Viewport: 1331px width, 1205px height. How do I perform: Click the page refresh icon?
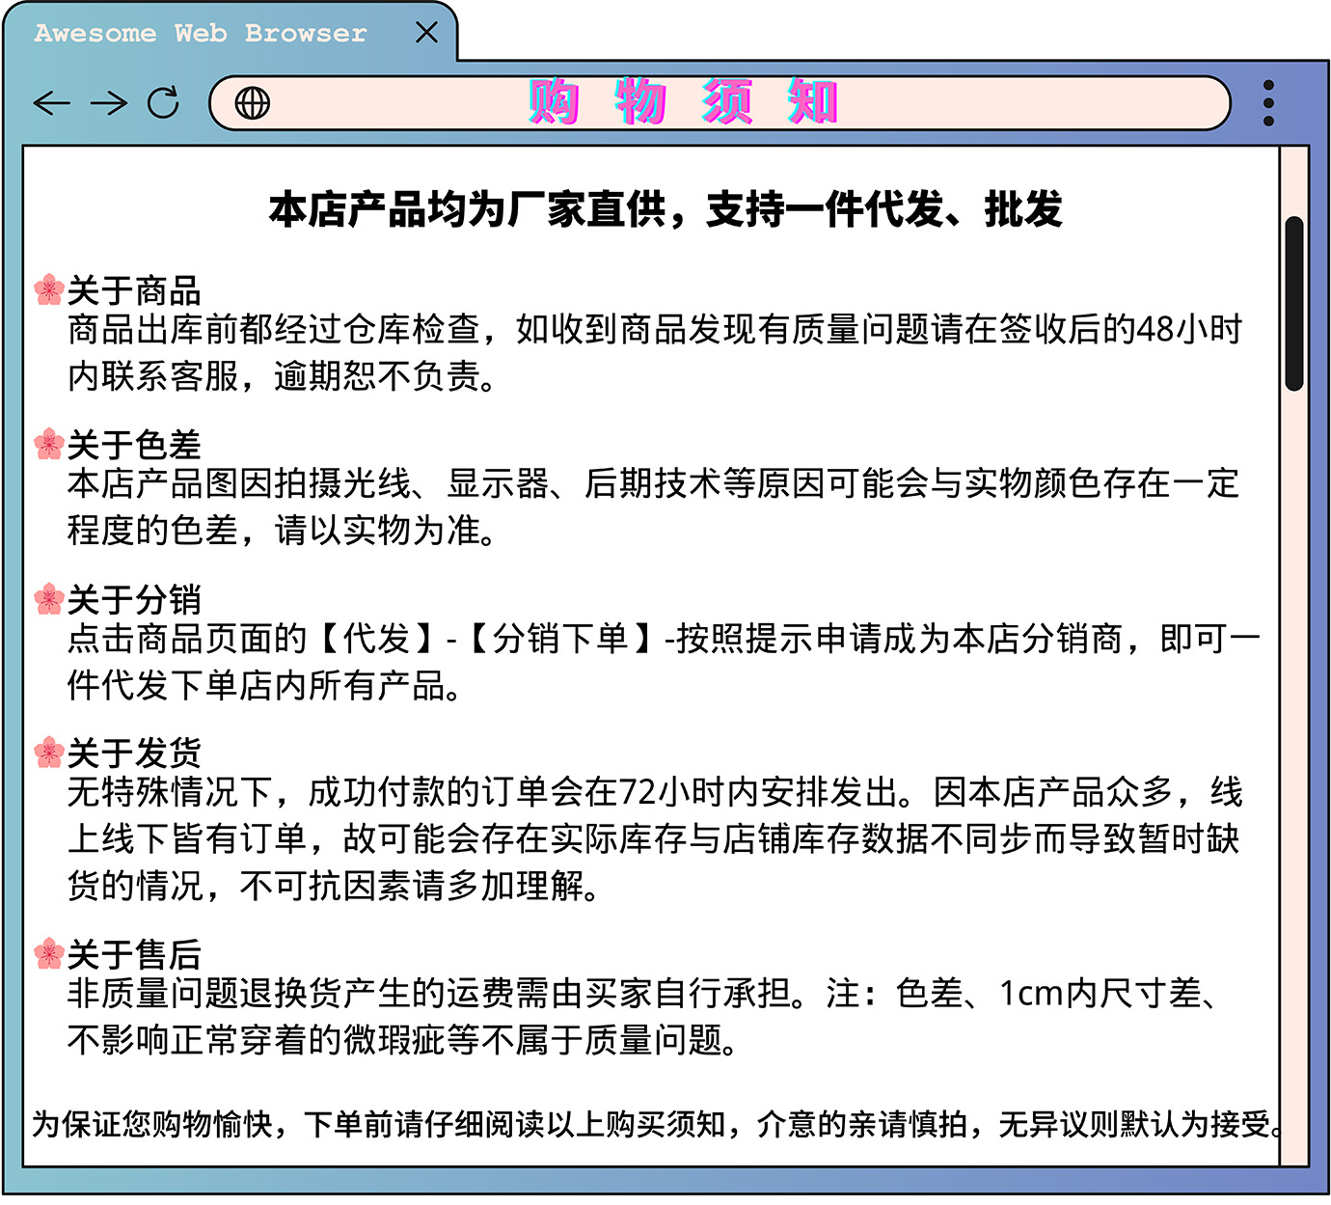[165, 100]
